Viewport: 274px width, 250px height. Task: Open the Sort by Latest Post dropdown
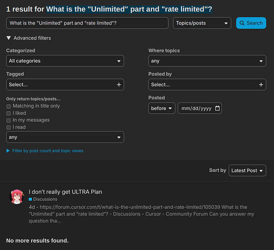pyautogui.click(x=247, y=170)
